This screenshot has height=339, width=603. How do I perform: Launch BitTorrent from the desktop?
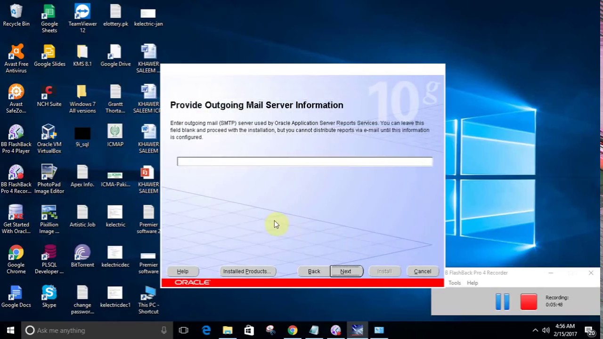tap(82, 257)
